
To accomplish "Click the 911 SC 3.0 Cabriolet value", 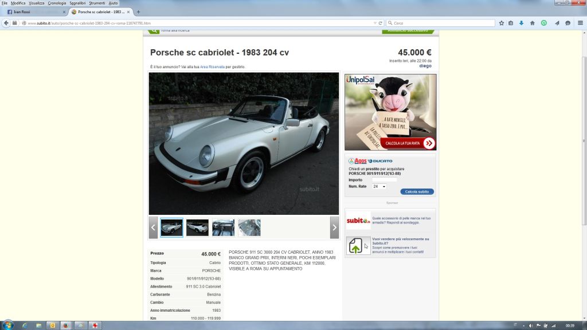I will pyautogui.click(x=204, y=286).
